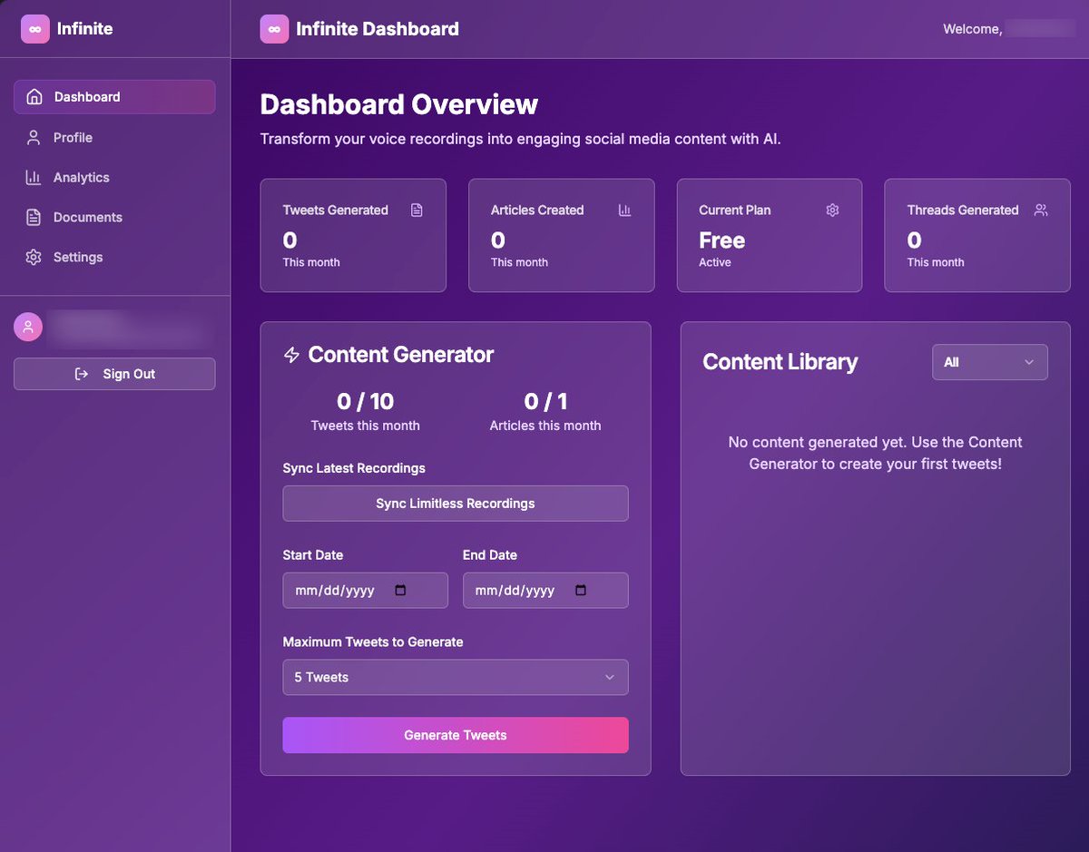Click the 'Articles this month' label
This screenshot has height=852, width=1089.
coord(545,426)
